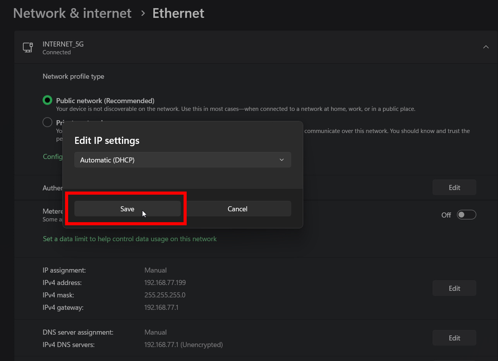
Task: Click the IPv4 mask value 255.255.255.0
Action: point(165,295)
